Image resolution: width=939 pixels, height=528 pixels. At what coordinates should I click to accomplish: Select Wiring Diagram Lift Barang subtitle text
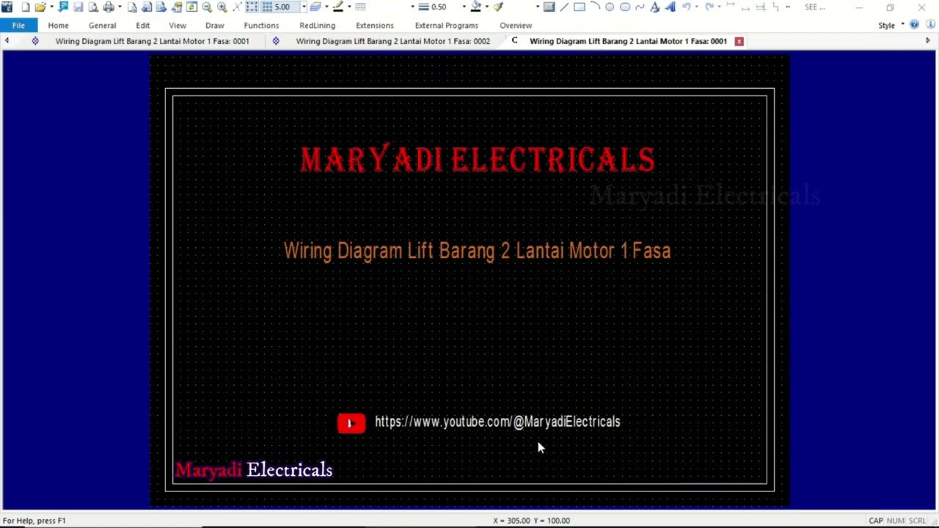pos(477,251)
